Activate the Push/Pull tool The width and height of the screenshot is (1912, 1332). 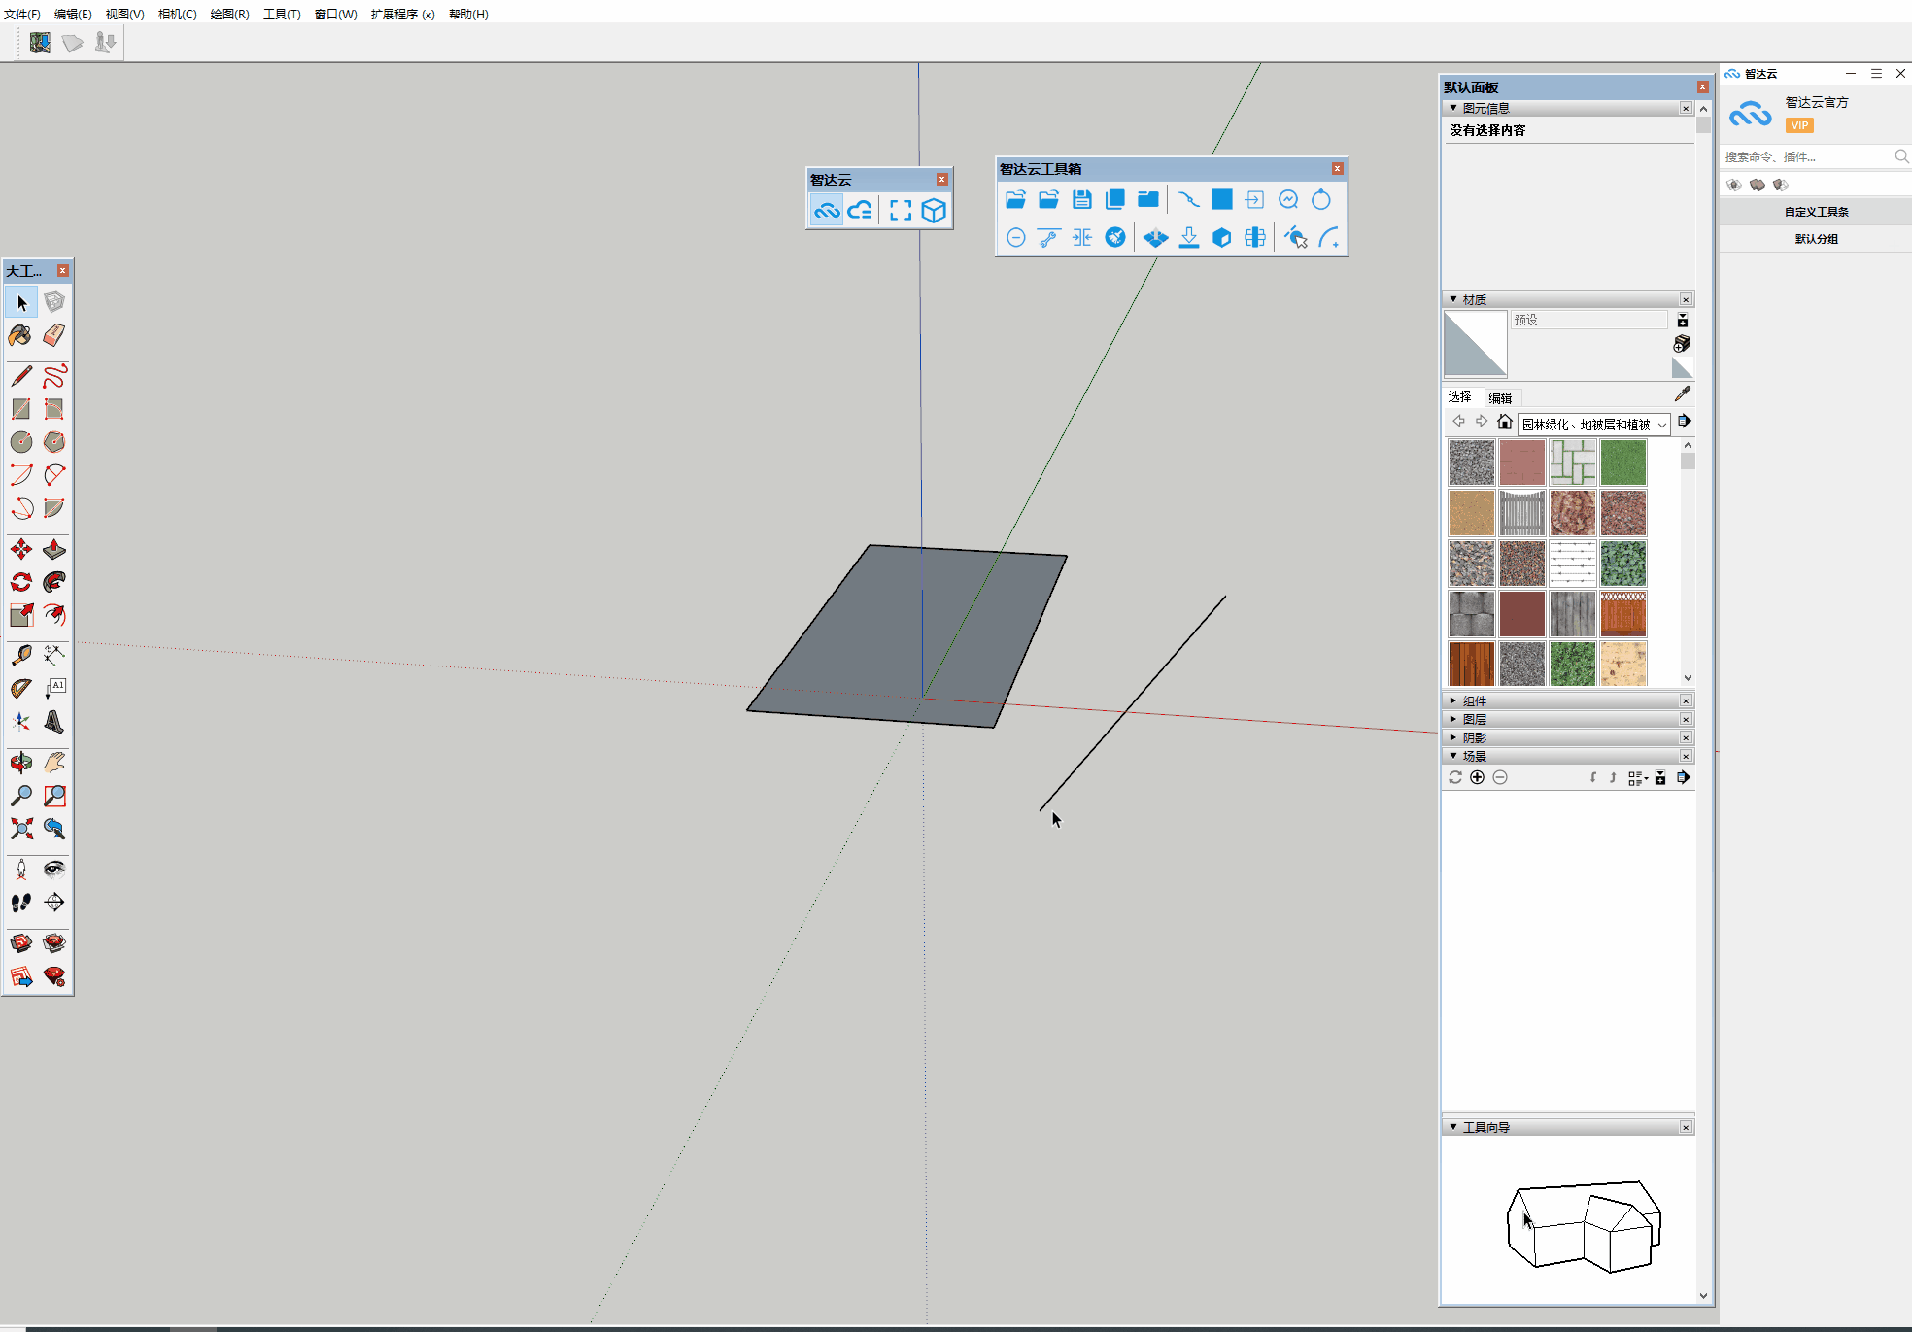point(54,550)
